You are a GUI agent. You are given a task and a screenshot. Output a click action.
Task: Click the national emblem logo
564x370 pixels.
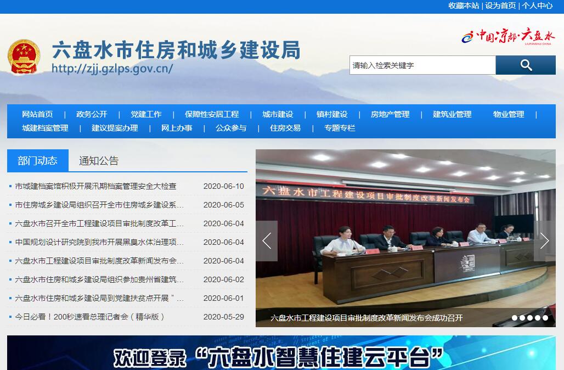pos(24,57)
